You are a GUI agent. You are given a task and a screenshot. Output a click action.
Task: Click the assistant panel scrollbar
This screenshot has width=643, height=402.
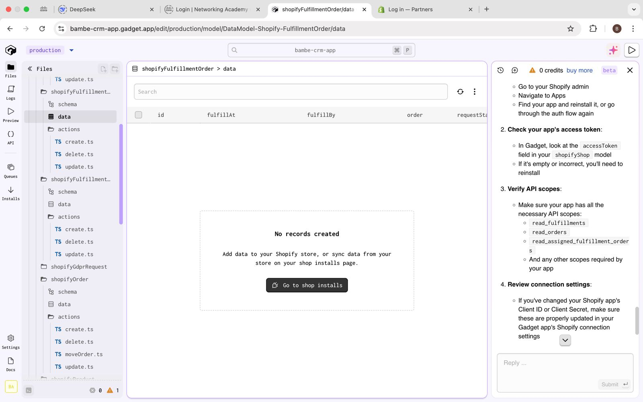click(x=637, y=320)
